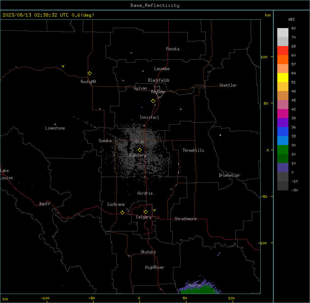The width and height of the screenshot is (310, 303).
Task: Select the yellow 54 dBZ legend swatch
Action: 283,77
